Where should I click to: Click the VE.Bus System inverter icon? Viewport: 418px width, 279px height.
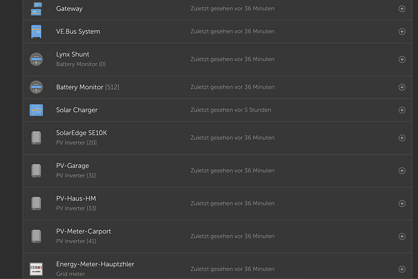[36, 32]
